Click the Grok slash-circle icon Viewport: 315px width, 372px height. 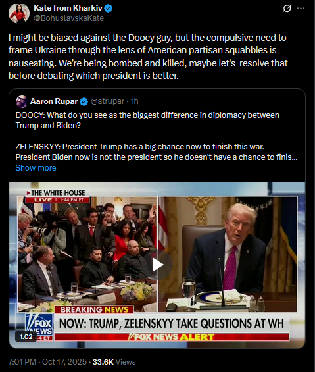pyautogui.click(x=287, y=9)
